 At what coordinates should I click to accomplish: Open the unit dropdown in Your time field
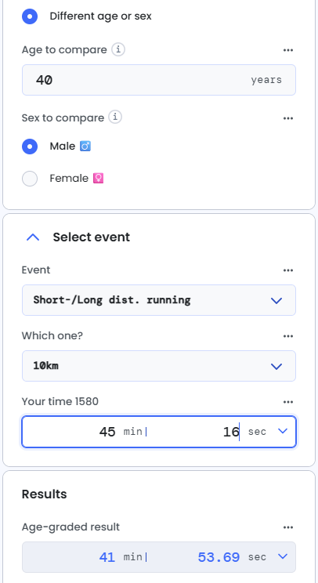(x=283, y=431)
